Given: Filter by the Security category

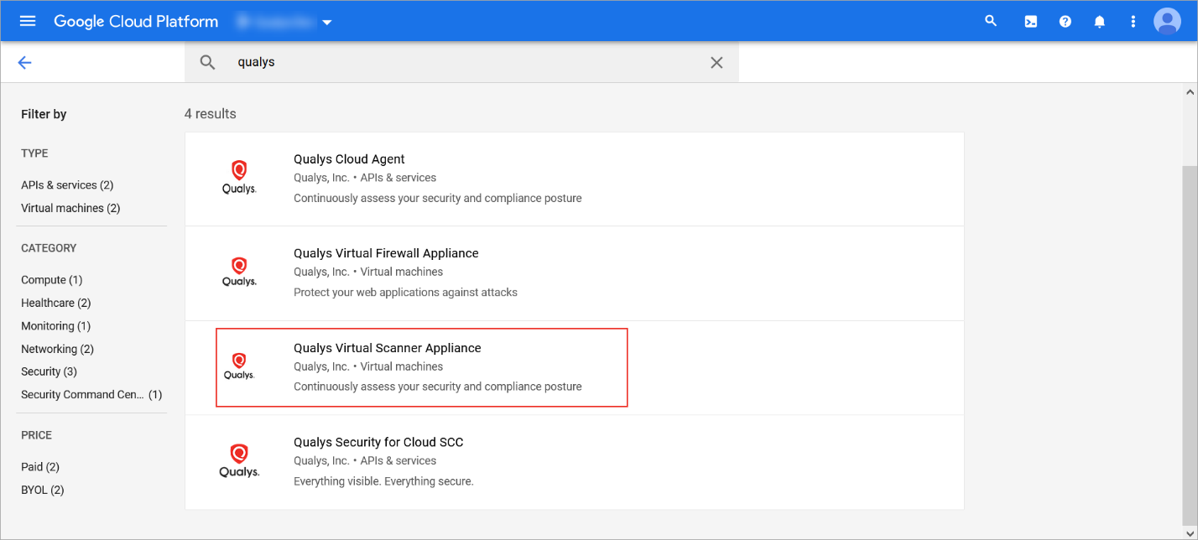Looking at the screenshot, I should [49, 371].
